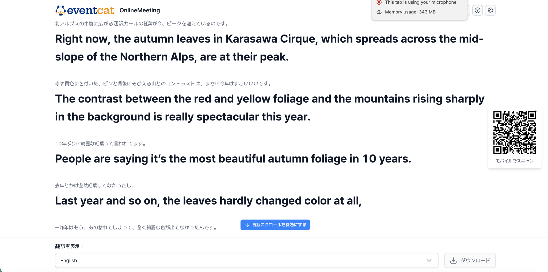This screenshot has height=272, width=548.
Task: Select the 'Memory usage: 343 MB' entry
Action: (x=410, y=12)
